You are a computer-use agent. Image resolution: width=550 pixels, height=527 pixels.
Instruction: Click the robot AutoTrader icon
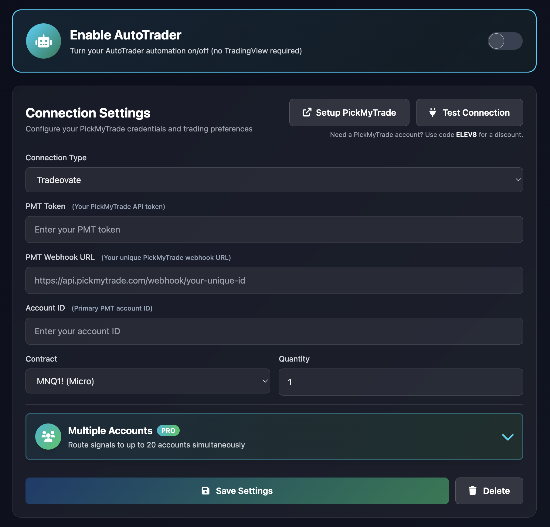tap(43, 41)
